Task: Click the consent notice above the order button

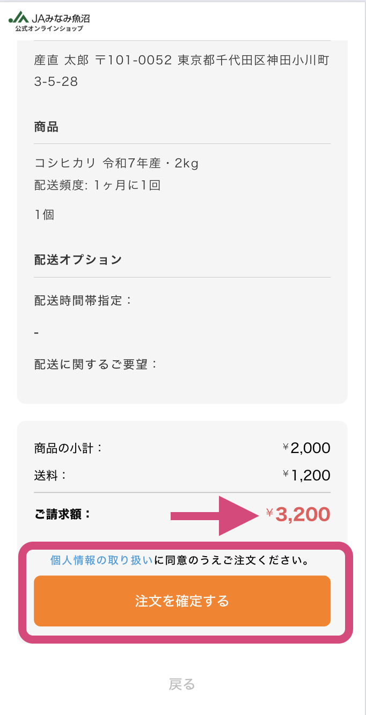Action: [182, 559]
